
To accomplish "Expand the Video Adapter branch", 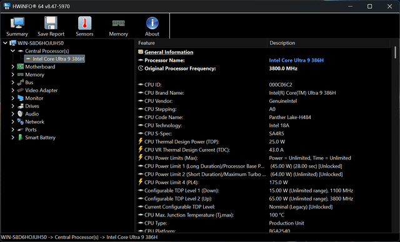I will [12, 90].
